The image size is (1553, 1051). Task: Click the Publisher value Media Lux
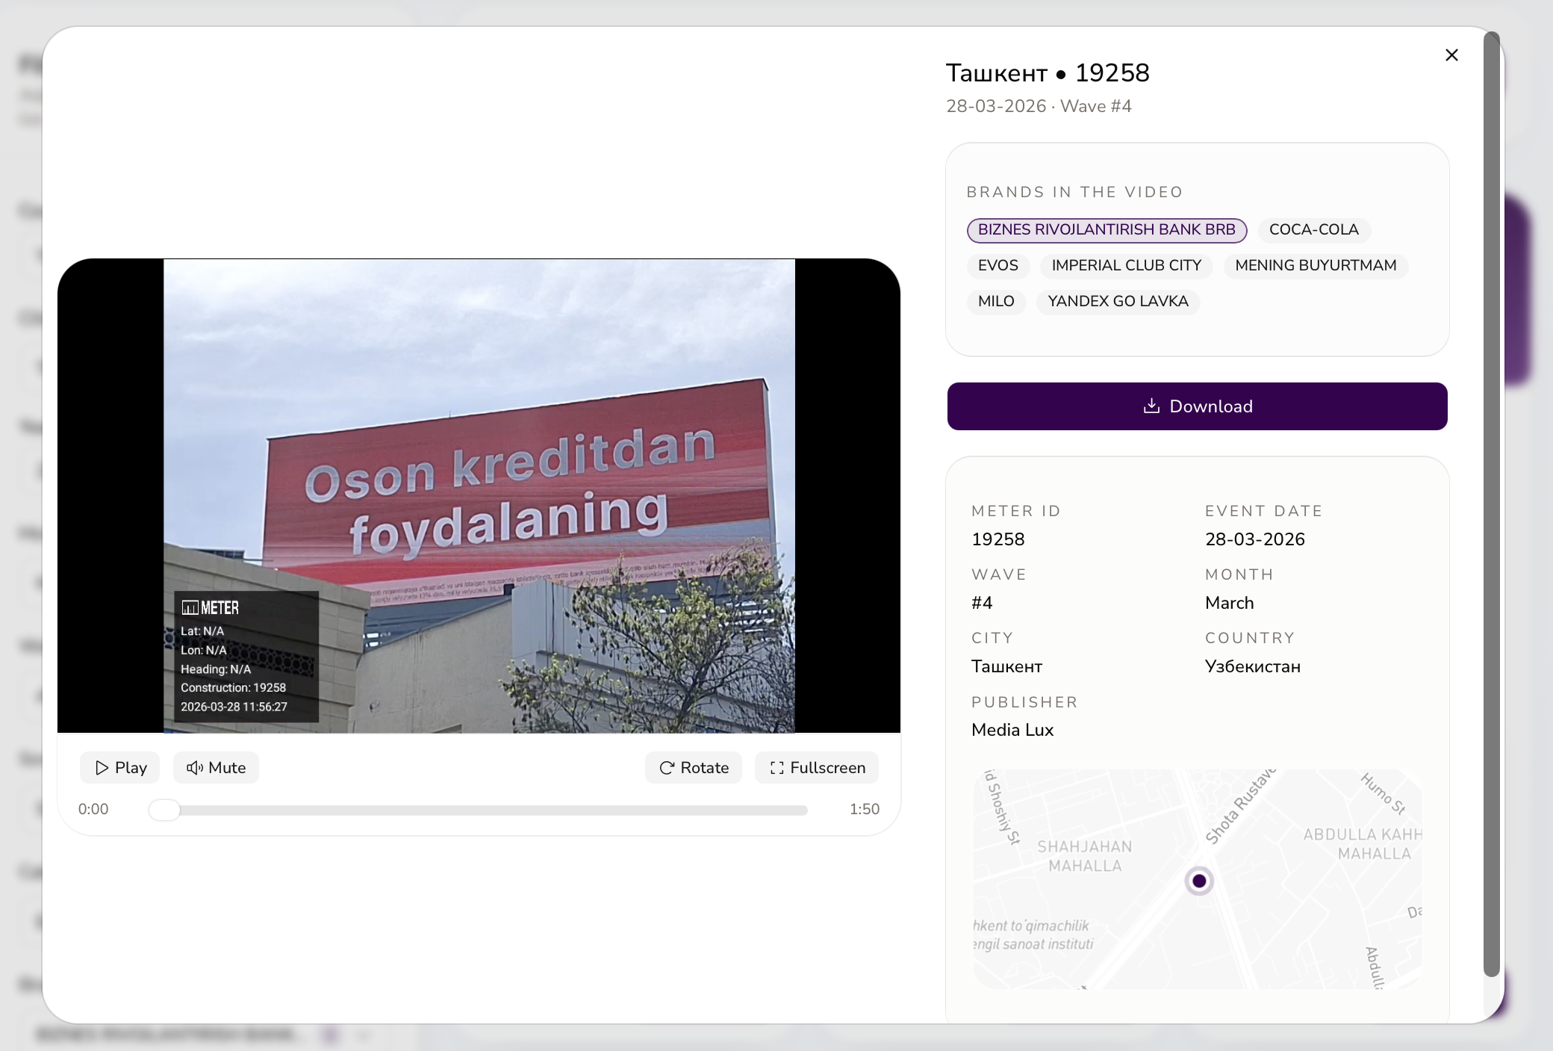(x=1012, y=731)
